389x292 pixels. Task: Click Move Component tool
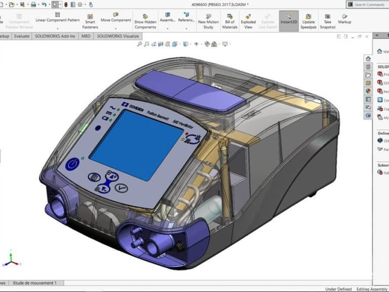point(115,17)
